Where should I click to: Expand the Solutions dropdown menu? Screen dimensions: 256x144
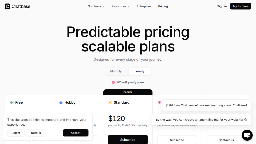pyautogui.click(x=96, y=6)
